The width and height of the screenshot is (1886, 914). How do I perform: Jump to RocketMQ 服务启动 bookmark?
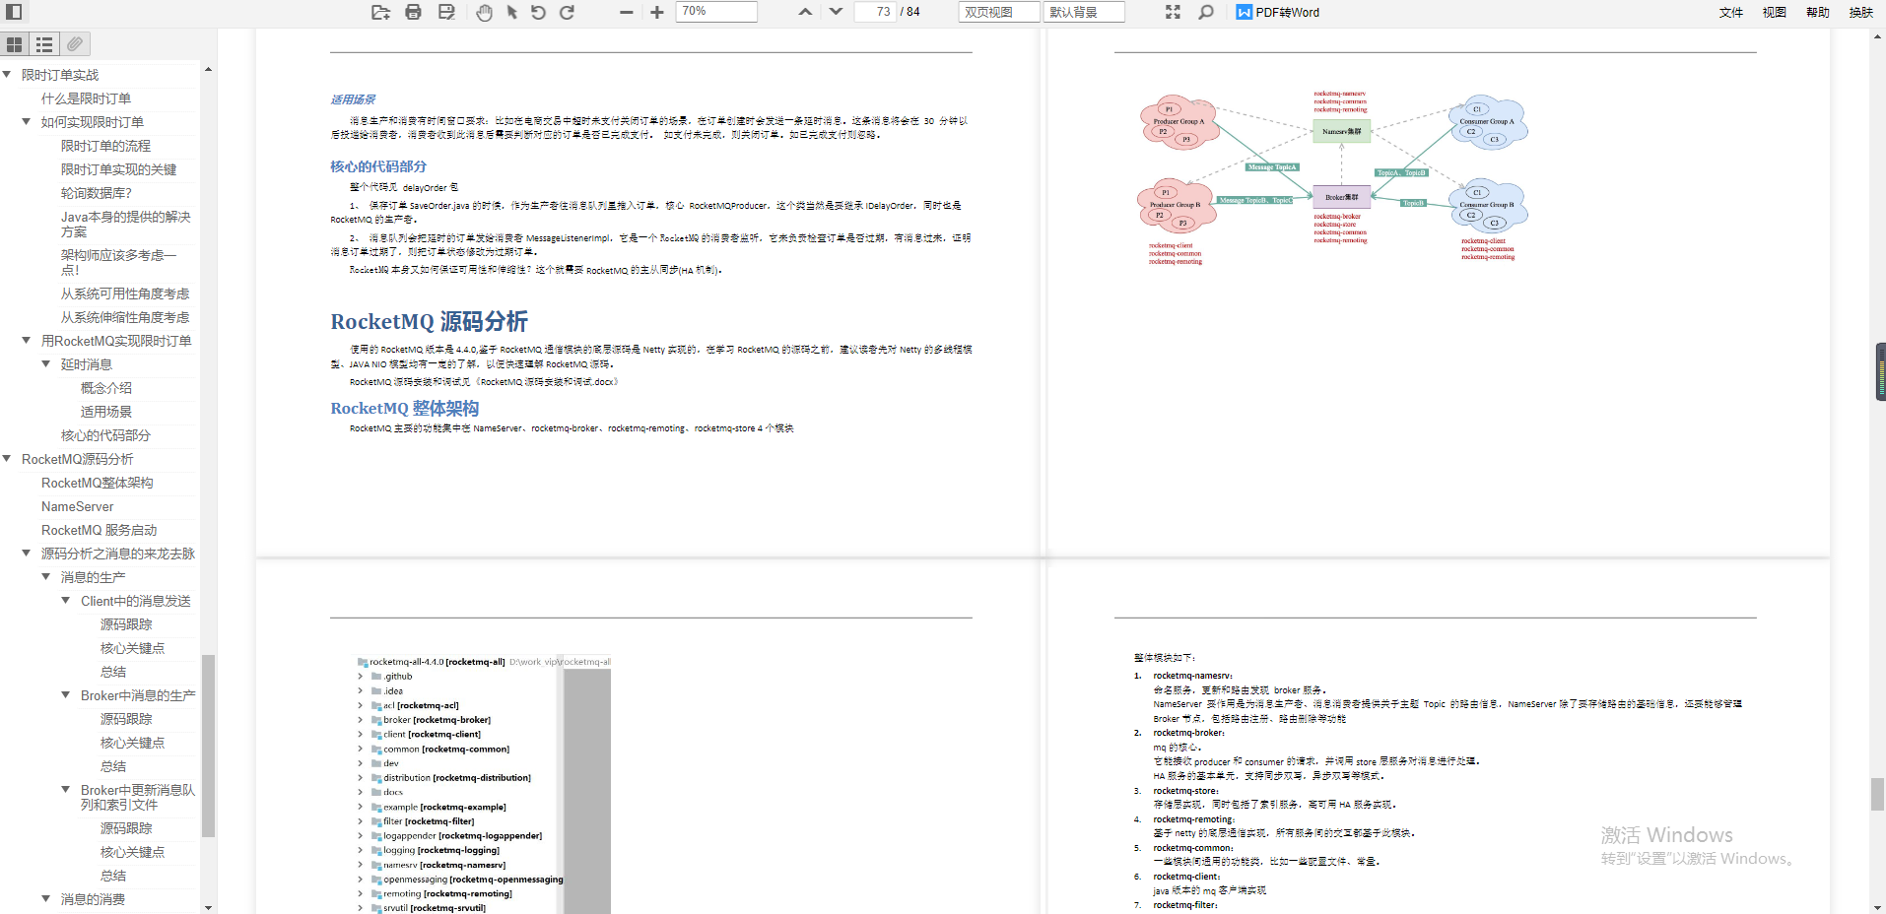pos(99,530)
